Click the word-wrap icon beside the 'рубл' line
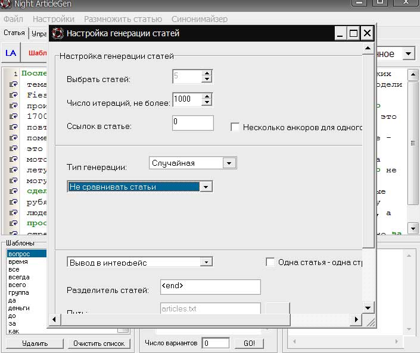The image size is (420, 353). pos(13,201)
